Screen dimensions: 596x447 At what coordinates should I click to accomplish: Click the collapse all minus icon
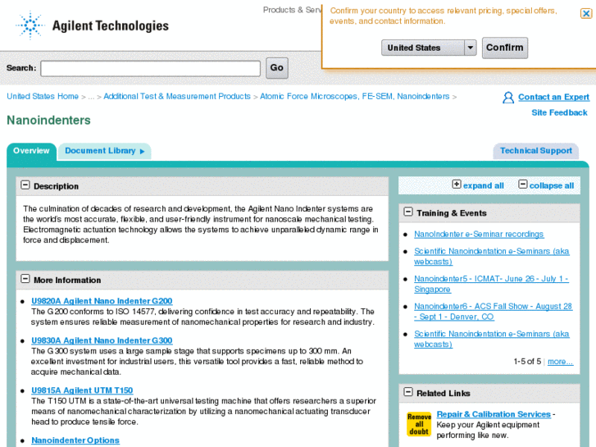(523, 185)
